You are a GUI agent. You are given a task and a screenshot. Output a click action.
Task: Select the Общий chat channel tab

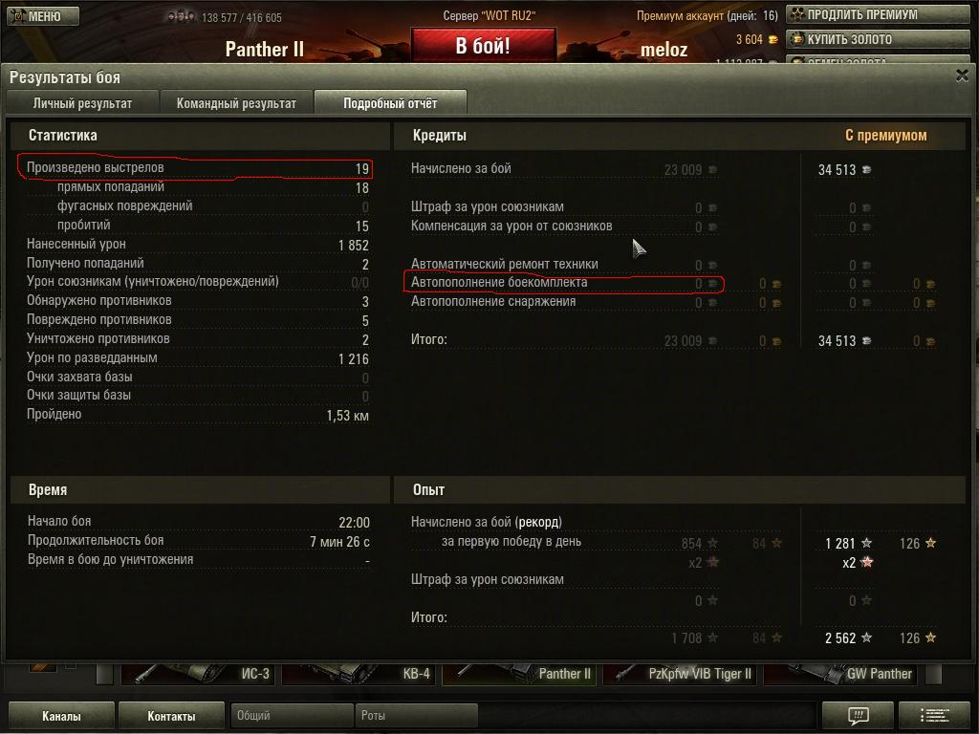pyautogui.click(x=292, y=715)
